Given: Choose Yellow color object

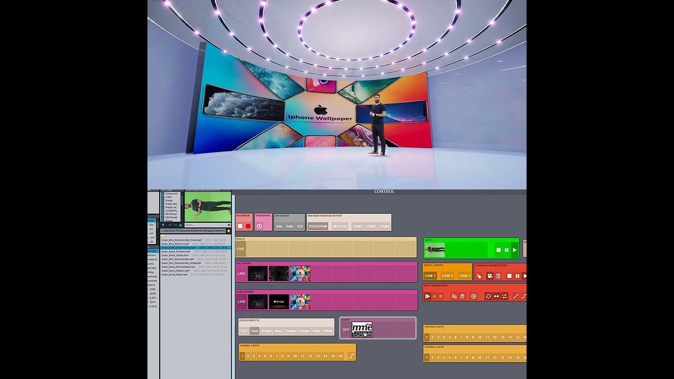Looking at the screenshot, I should [x=291, y=331].
